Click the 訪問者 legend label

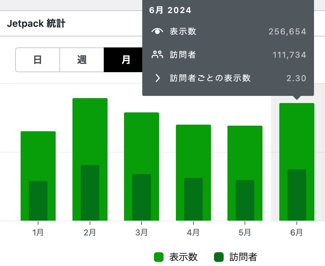243,257
